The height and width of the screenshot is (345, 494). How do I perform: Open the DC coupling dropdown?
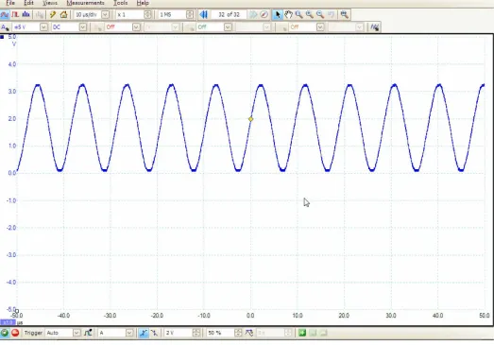(x=82, y=27)
